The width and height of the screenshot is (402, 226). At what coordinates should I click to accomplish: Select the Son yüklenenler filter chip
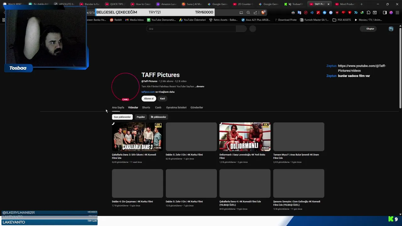tap(122, 117)
